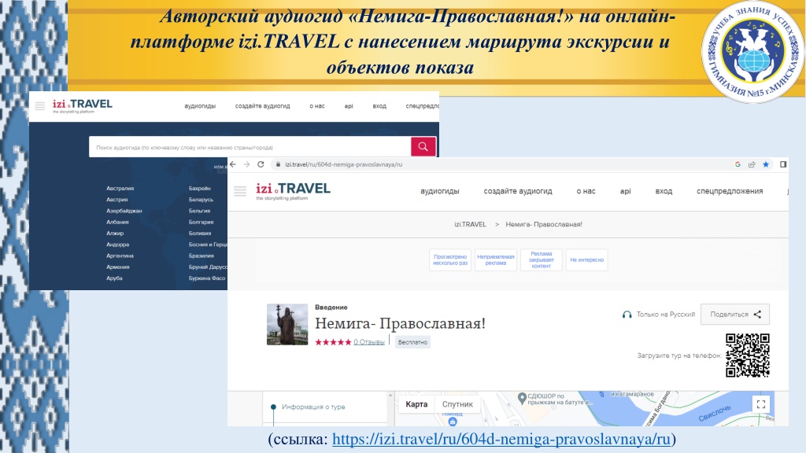This screenshot has height=453, width=806.
Task: Open создайте аудиогид in back window
Action: tap(262, 106)
